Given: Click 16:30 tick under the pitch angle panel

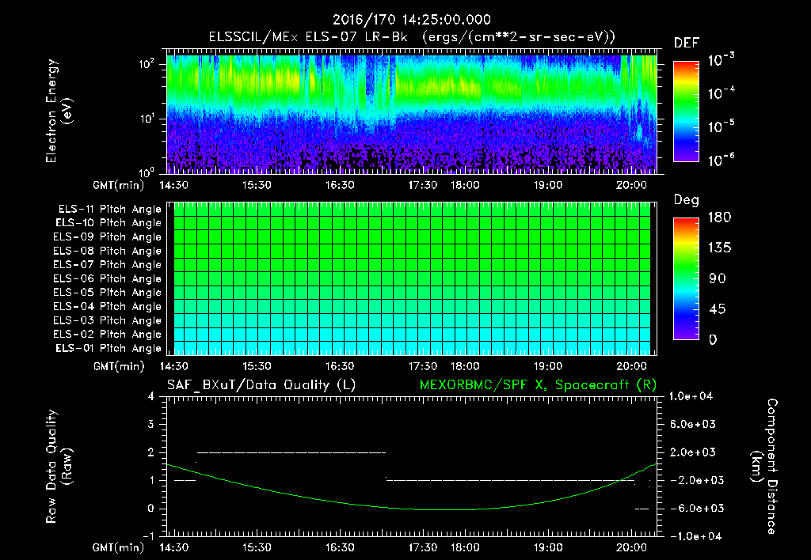Looking at the screenshot, I should pos(340,366).
